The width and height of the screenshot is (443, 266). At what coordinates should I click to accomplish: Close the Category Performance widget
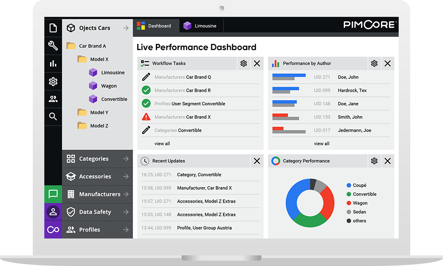point(388,161)
